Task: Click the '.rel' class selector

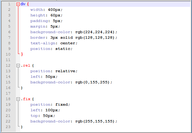Action: coord(25,65)
